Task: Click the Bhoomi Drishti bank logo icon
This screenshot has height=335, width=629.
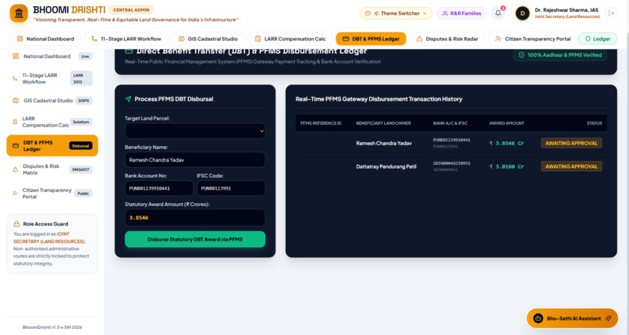Action: point(19,13)
